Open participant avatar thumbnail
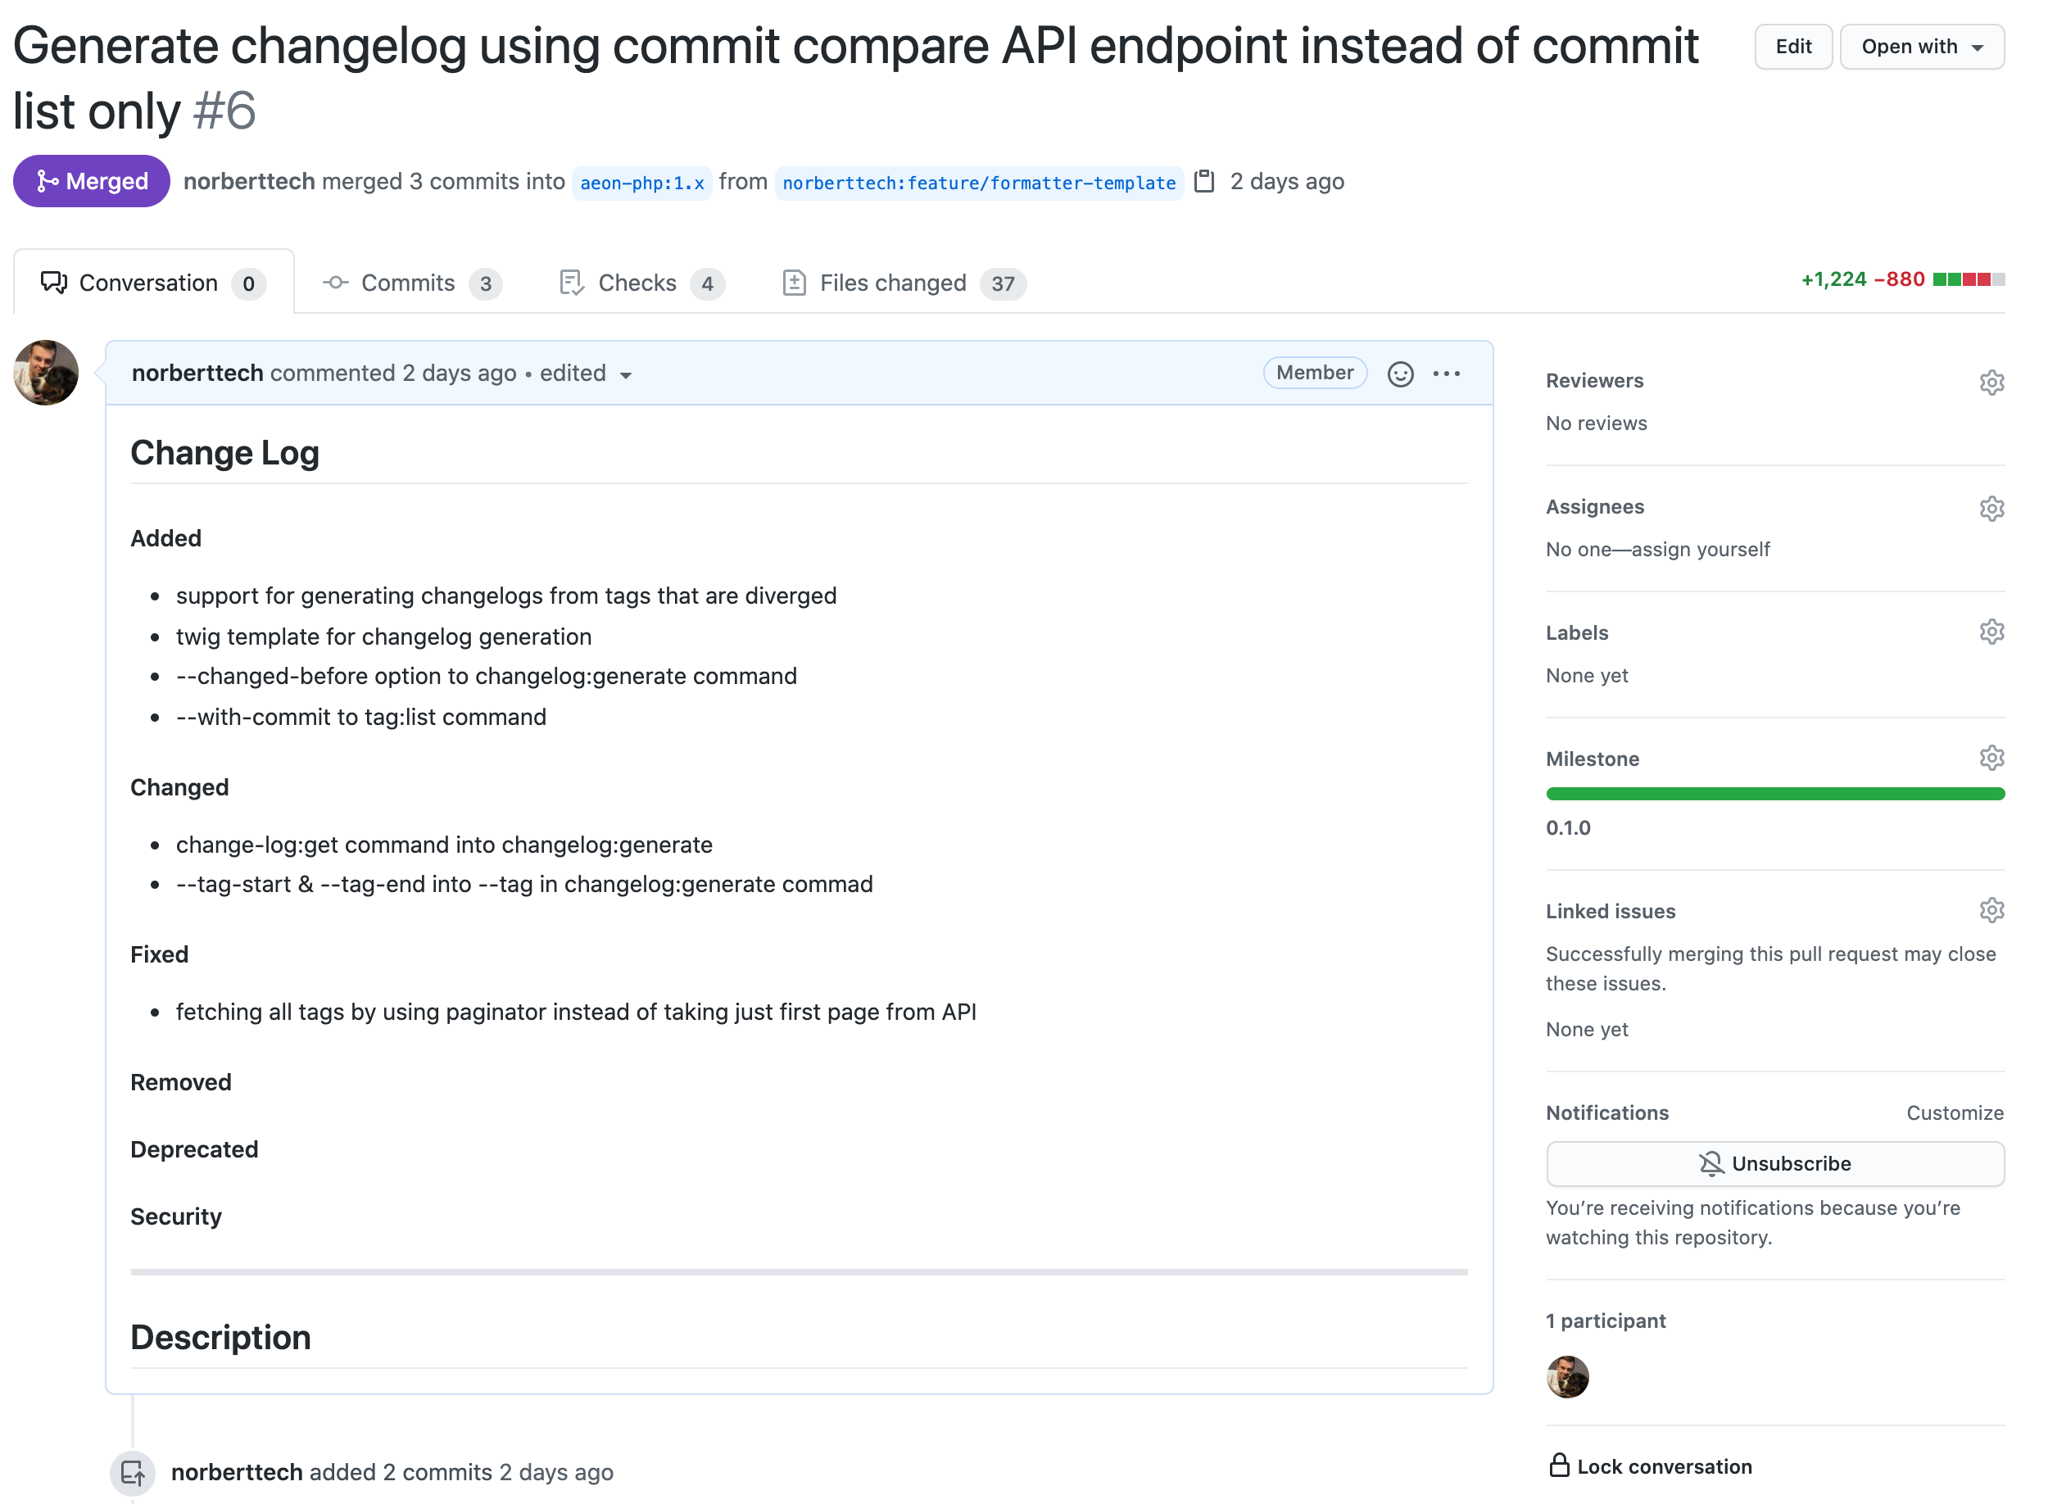2048x1504 pixels. click(x=1566, y=1376)
